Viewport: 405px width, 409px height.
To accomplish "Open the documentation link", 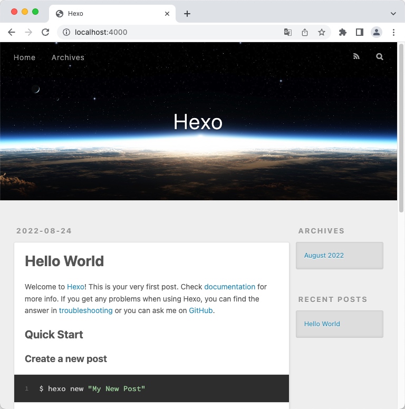I will (x=229, y=287).
